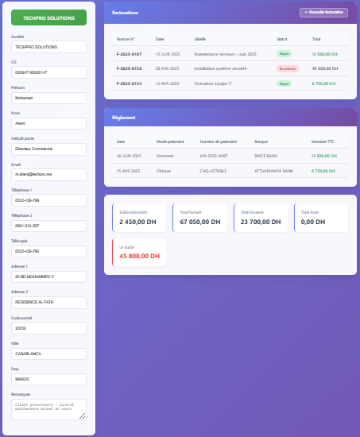Click the Chèque payment mode cell

tap(164, 171)
